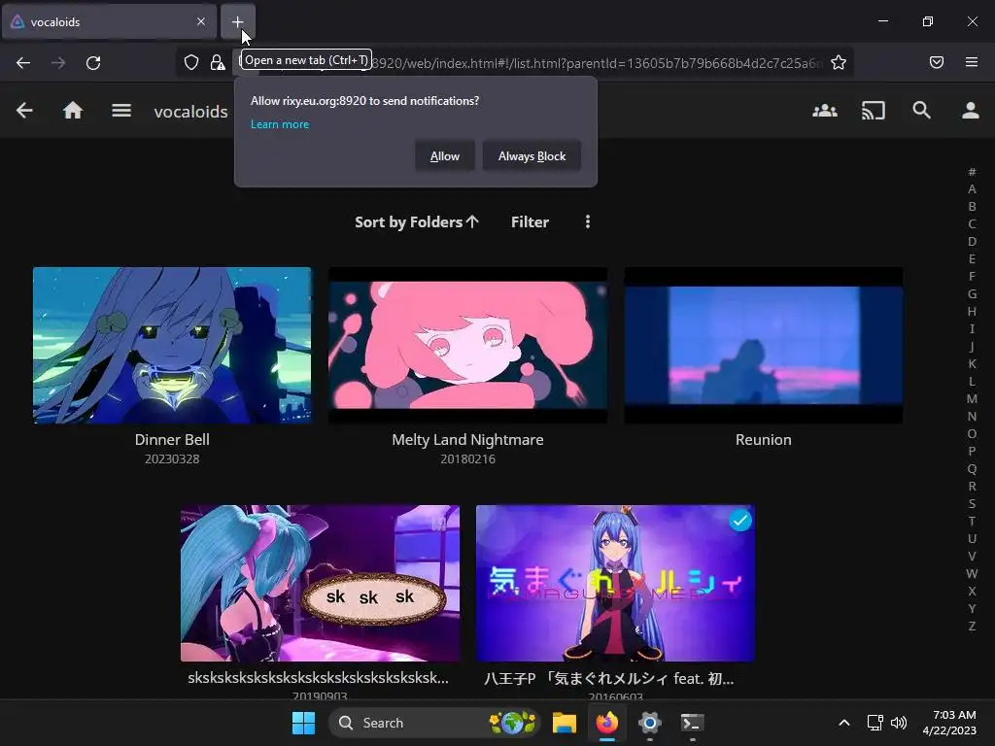
Task: Click the taskbar Search box
Action: [x=434, y=723]
